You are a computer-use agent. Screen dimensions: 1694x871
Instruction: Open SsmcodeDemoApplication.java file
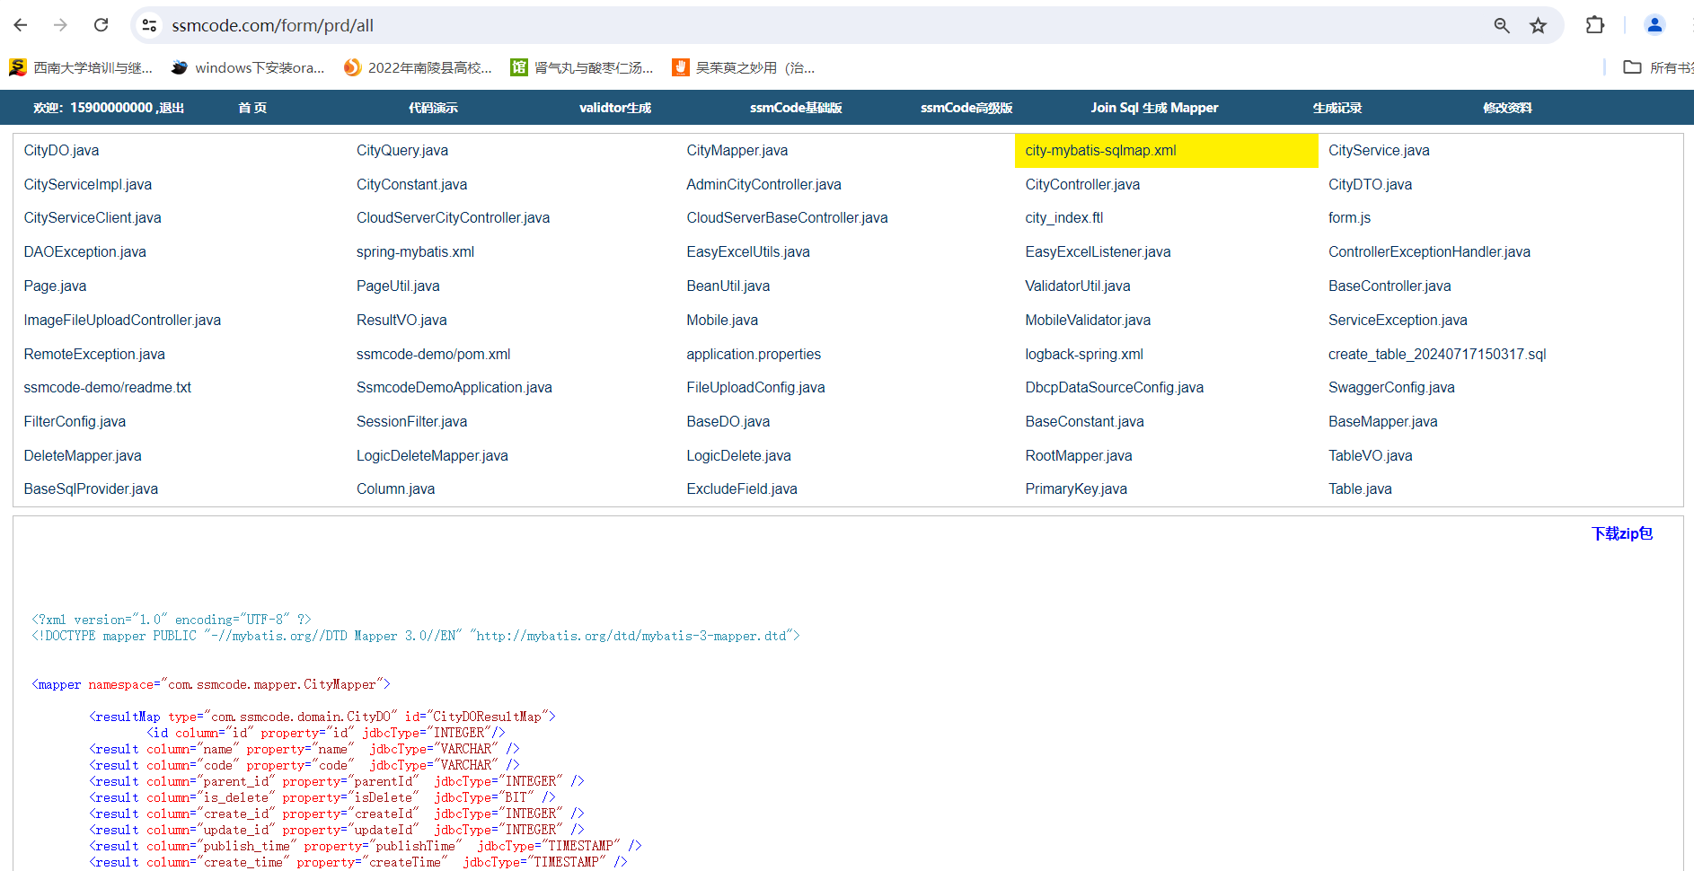[x=454, y=388]
